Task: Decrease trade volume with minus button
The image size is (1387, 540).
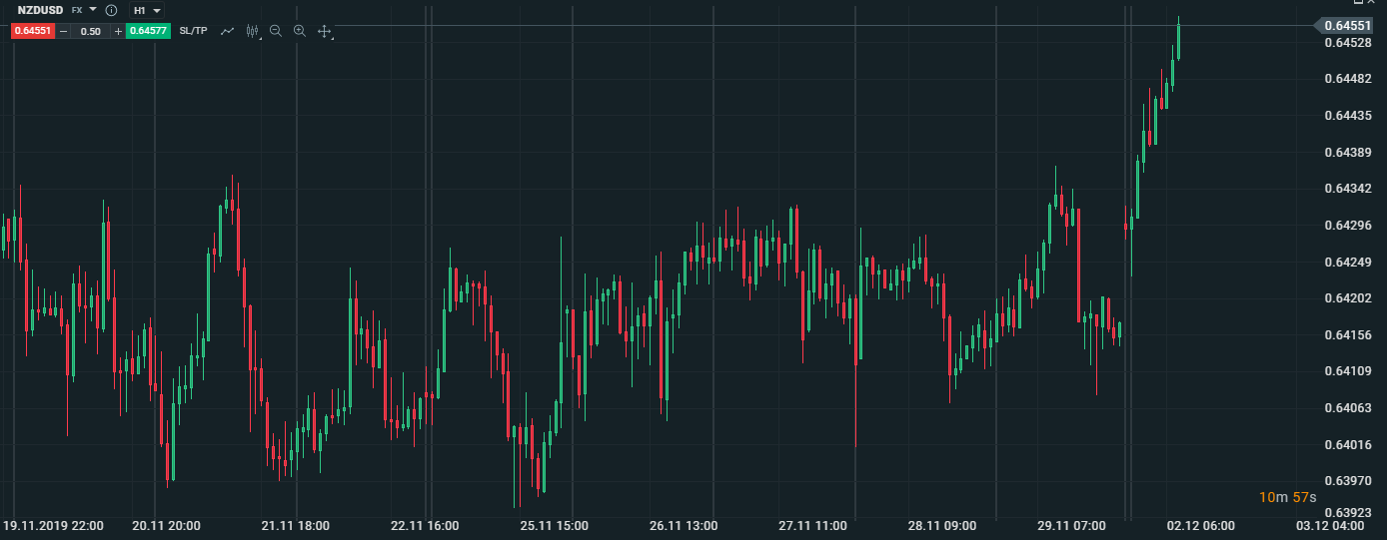Action: pos(63,31)
